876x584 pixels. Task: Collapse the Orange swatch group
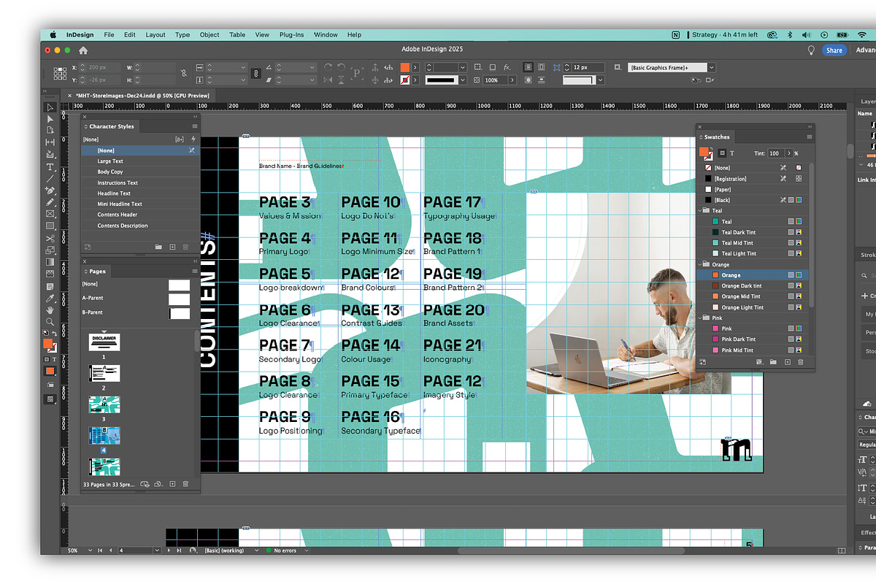(x=700, y=264)
